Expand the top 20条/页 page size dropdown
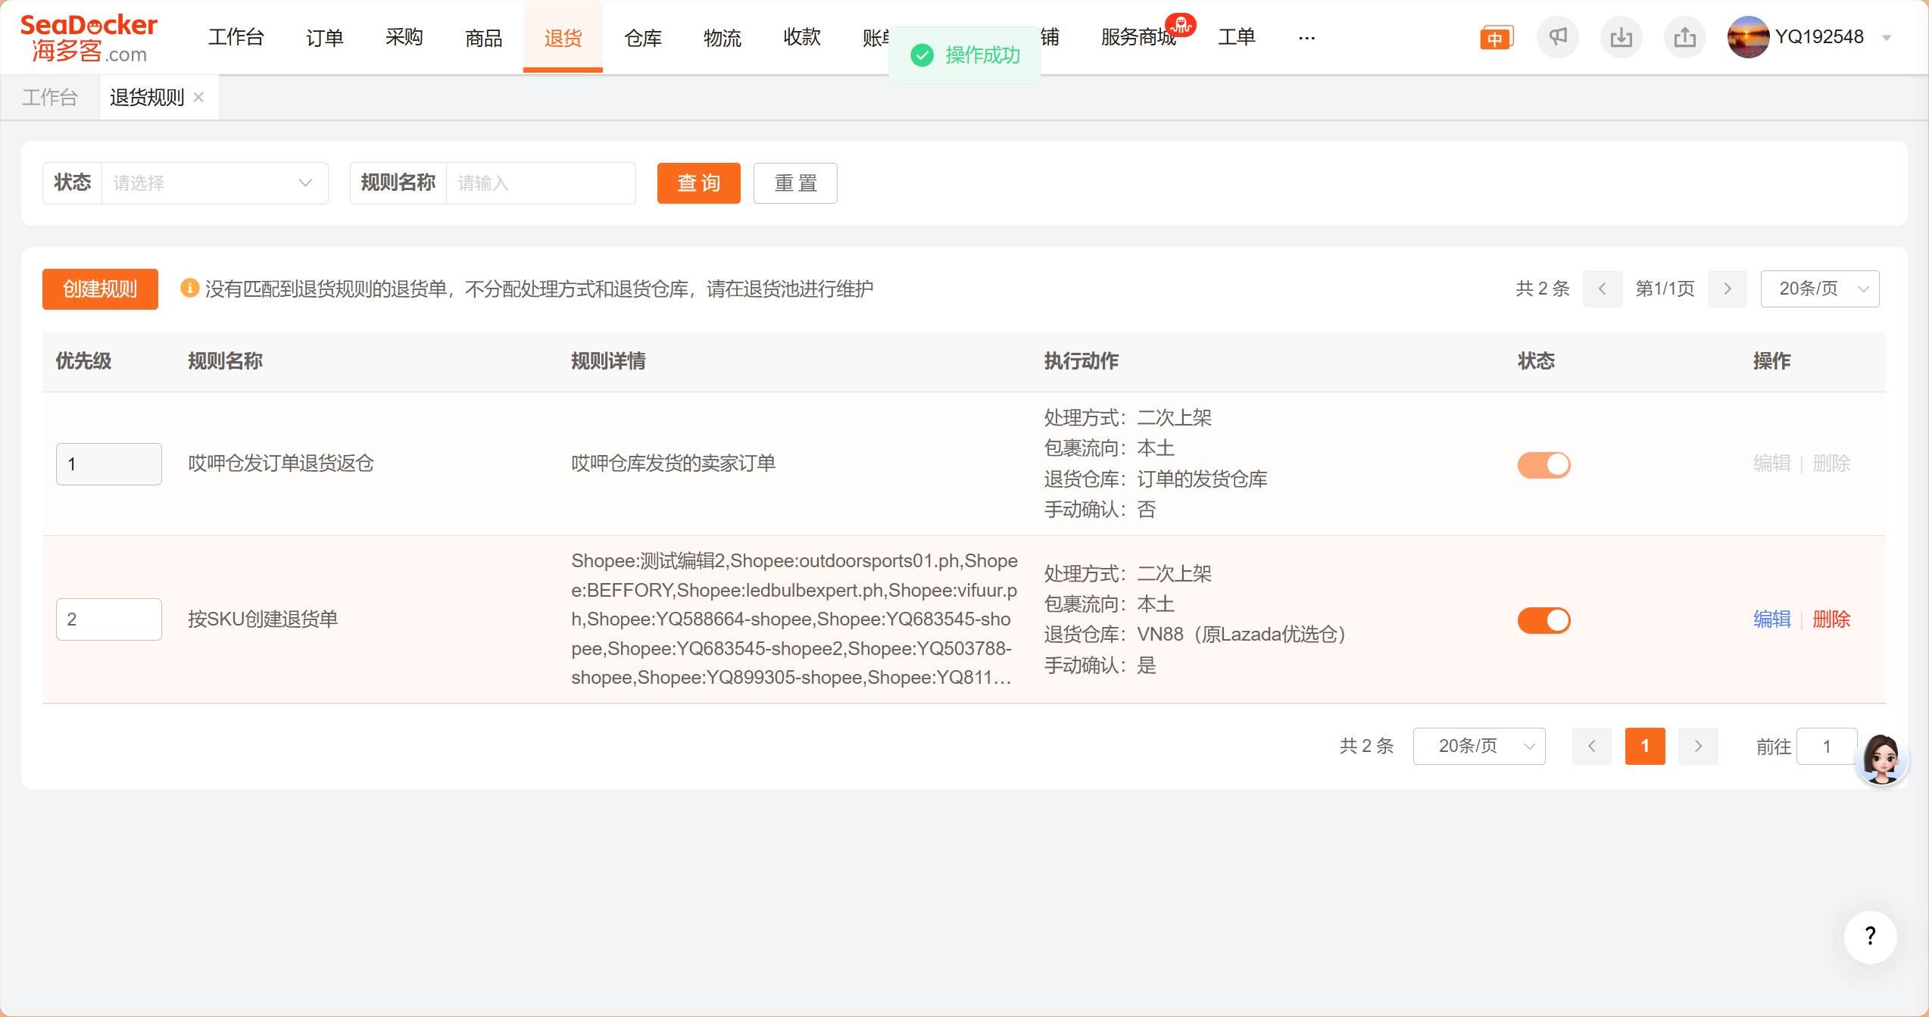The height and width of the screenshot is (1017, 1929). click(1819, 289)
